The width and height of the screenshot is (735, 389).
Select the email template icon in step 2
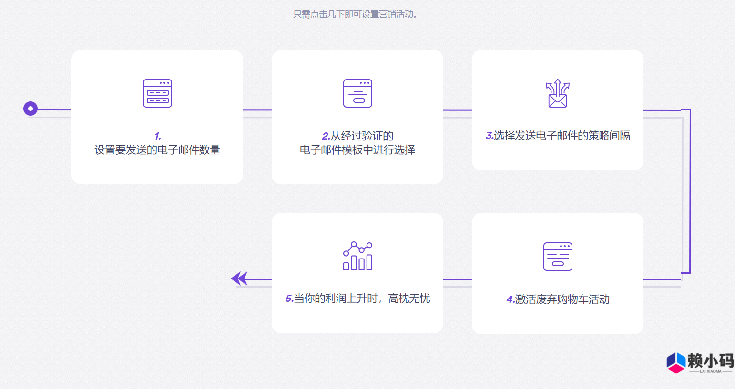357,93
